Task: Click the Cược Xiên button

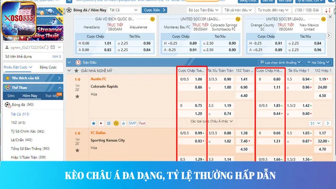Action: click(154, 10)
